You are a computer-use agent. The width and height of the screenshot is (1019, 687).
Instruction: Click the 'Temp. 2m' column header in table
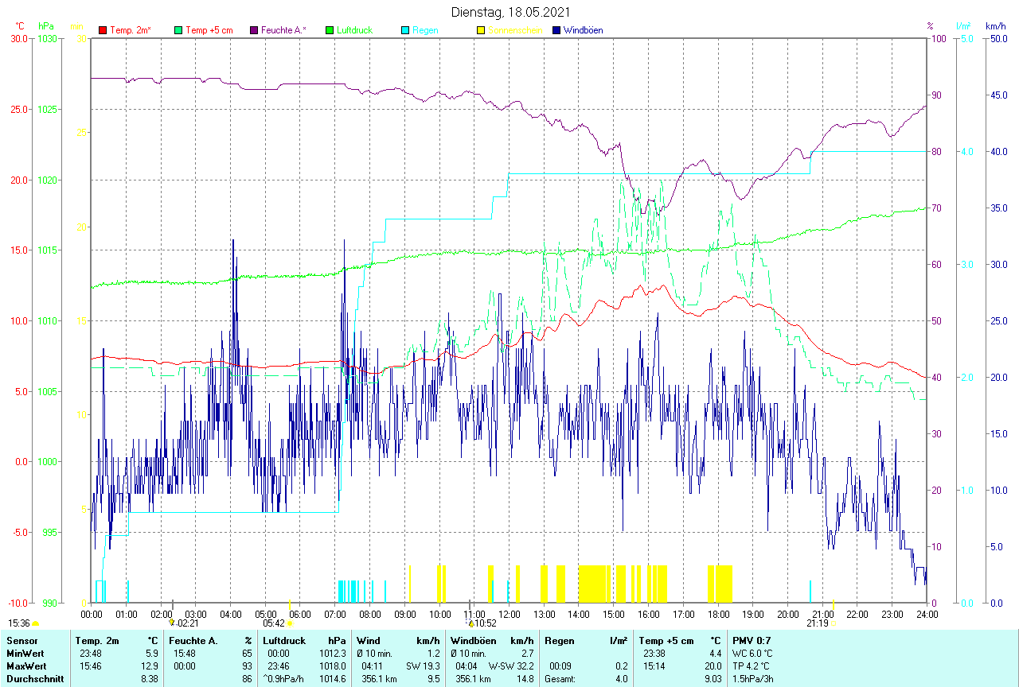[x=97, y=640]
